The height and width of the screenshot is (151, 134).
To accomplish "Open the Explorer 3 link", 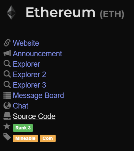I will (x=30, y=85).
